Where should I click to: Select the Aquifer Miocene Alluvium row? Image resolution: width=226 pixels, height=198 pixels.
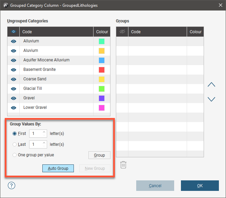46,60
